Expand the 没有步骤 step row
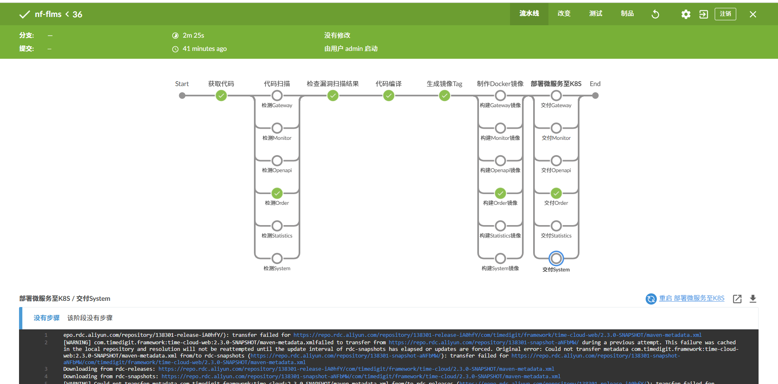The height and width of the screenshot is (384, 778). point(47,318)
